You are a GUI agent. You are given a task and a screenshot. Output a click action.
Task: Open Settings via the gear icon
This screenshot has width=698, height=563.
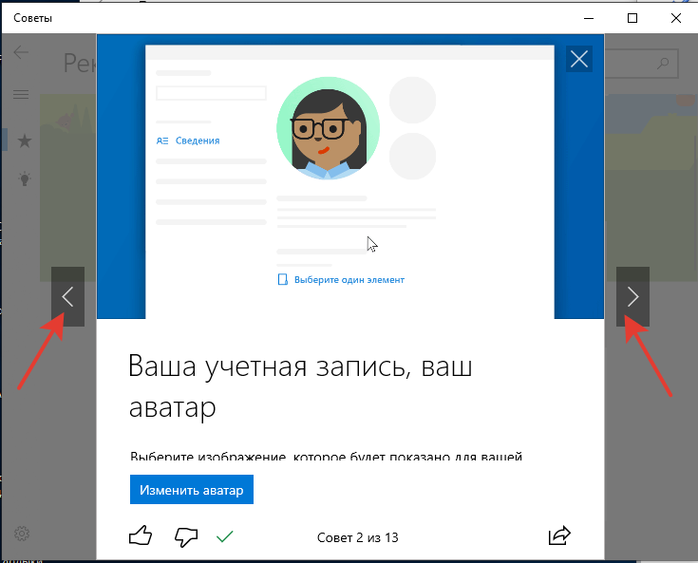coord(21,534)
